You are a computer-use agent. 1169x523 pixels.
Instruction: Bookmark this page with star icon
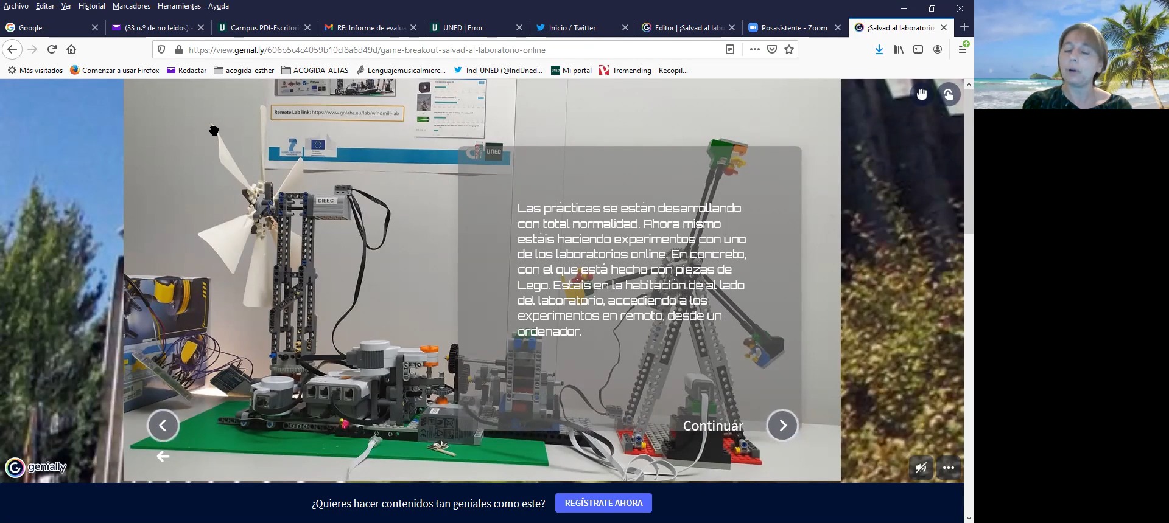point(789,50)
